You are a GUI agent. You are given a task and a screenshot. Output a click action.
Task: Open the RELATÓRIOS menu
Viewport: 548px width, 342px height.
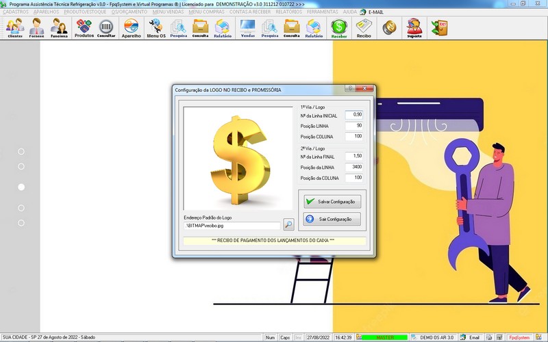[x=288, y=12]
